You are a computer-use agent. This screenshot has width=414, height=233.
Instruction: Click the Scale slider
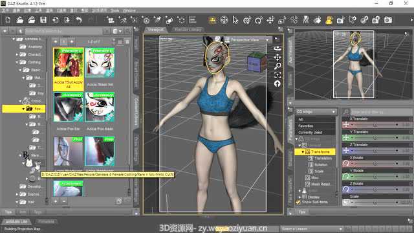(377, 203)
